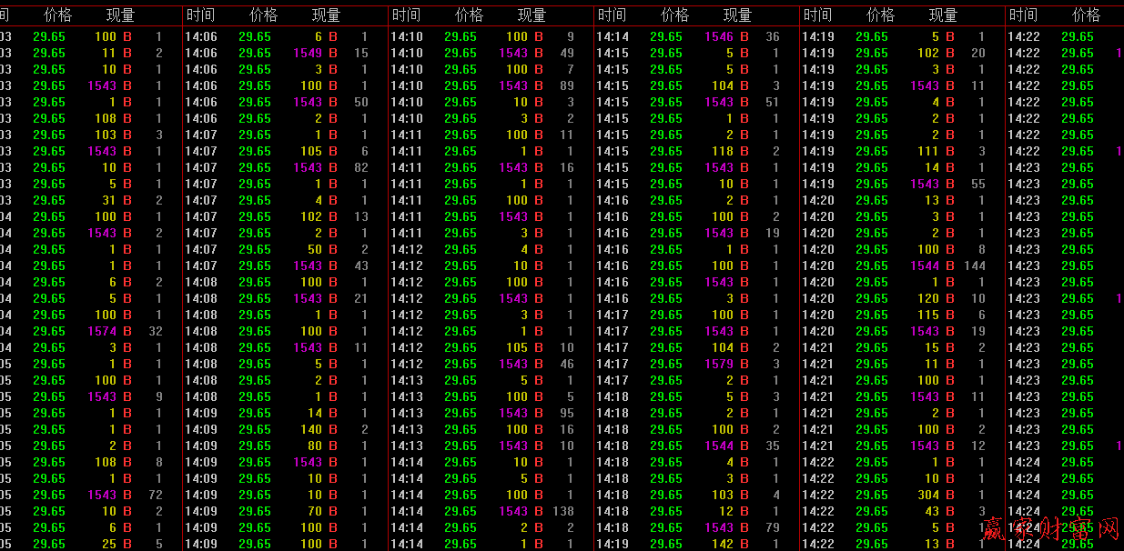Click the 价格 header above the 14:10 rows
The height and width of the screenshot is (551, 1124).
pyautogui.click(x=470, y=15)
